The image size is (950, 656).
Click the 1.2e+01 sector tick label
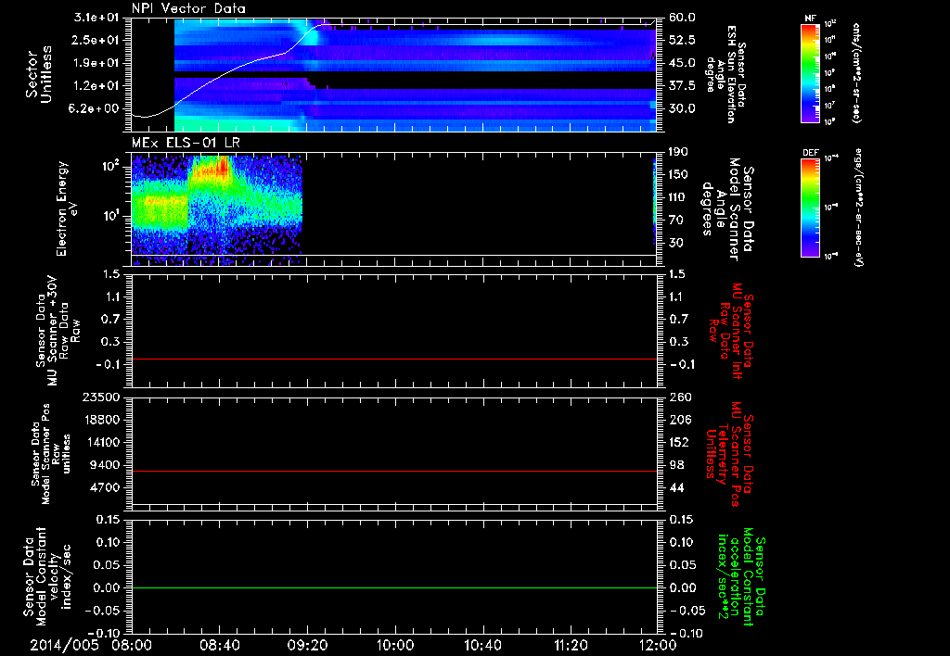coord(96,86)
